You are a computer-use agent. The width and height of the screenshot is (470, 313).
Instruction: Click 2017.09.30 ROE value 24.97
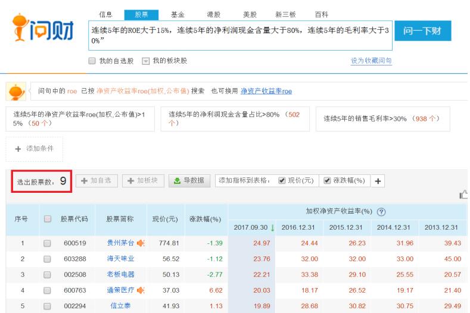(x=262, y=243)
